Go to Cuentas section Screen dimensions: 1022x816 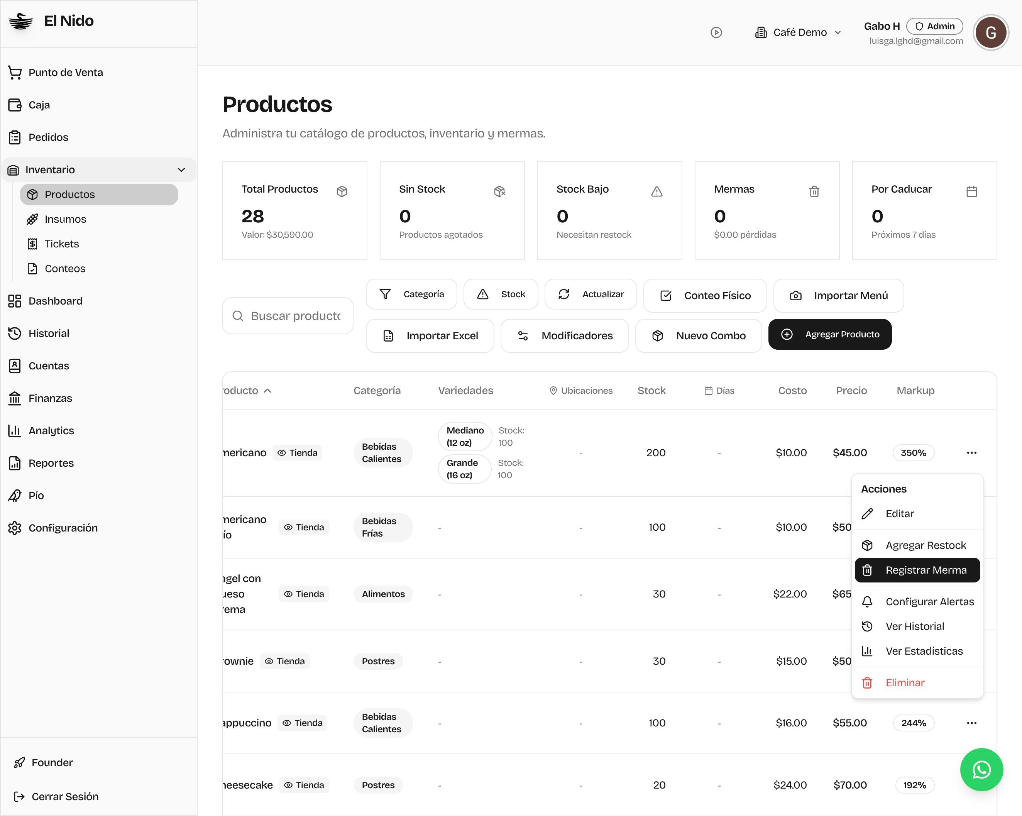click(x=98, y=366)
